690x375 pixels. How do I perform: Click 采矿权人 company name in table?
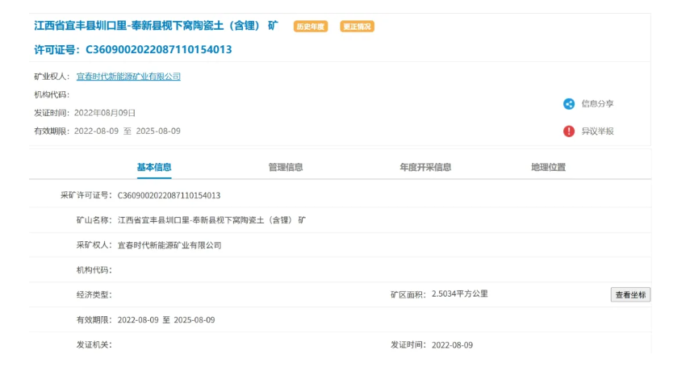click(x=169, y=245)
